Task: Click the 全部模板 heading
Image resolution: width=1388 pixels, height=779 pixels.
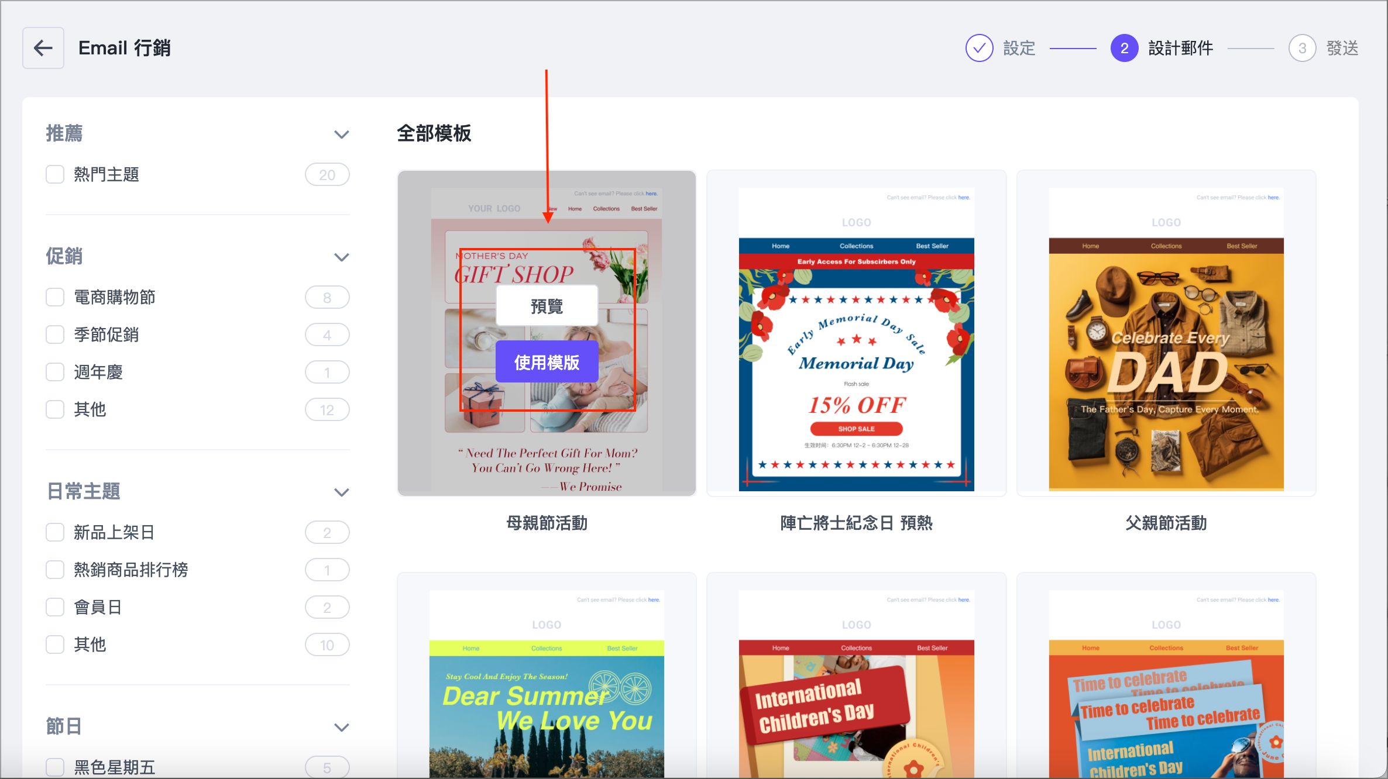Action: tap(434, 133)
